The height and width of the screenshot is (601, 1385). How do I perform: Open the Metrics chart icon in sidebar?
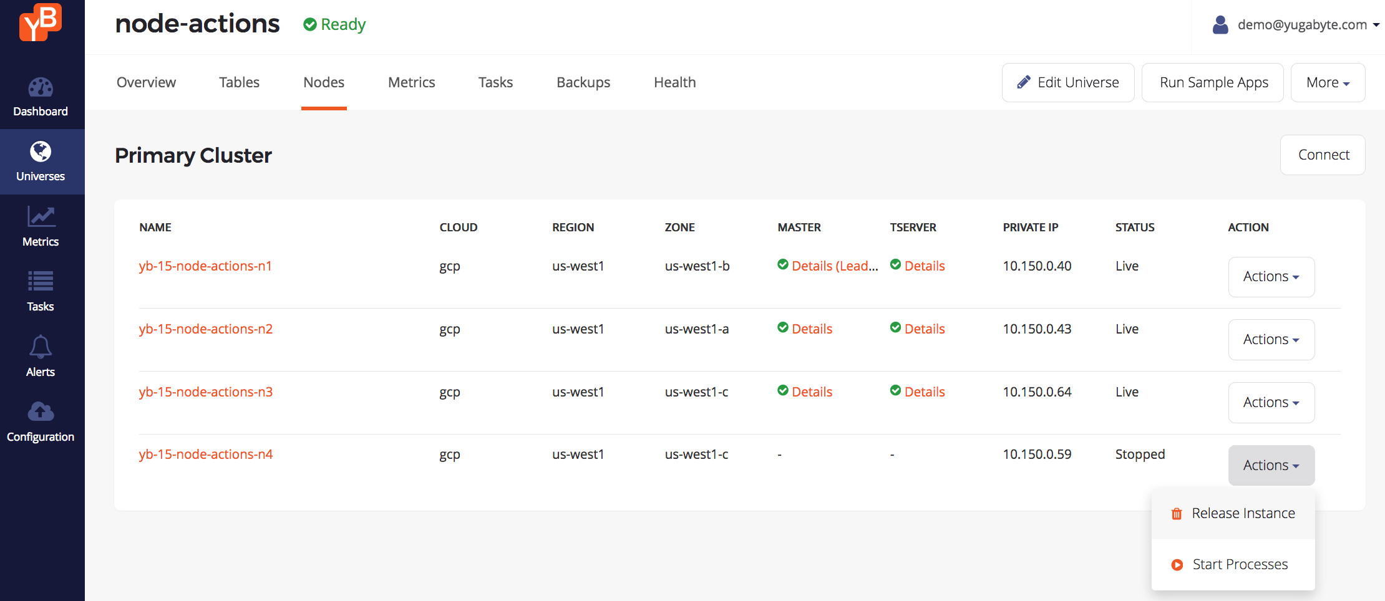point(41,217)
